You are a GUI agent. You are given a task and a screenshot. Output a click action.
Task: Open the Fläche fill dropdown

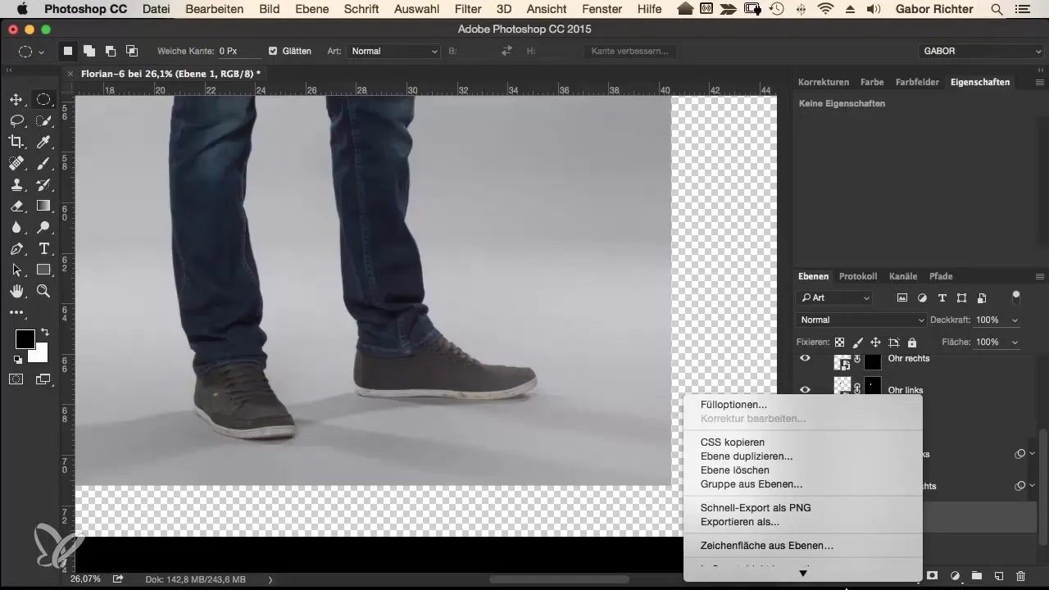pos(1015,342)
